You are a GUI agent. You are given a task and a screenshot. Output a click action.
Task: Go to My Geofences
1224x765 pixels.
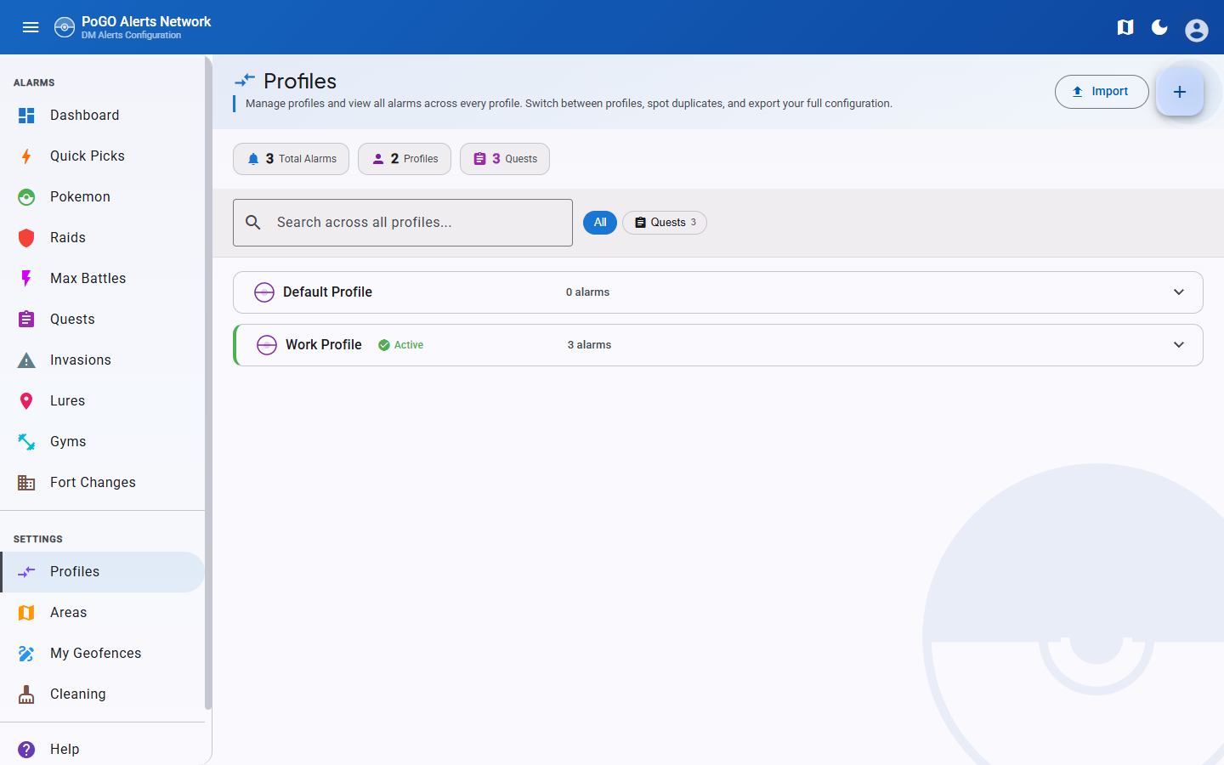pyautogui.click(x=102, y=654)
